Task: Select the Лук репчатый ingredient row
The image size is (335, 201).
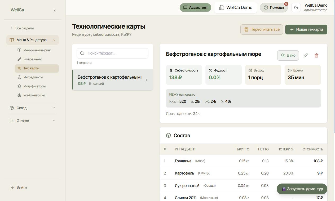Action: pyautogui.click(x=243, y=186)
